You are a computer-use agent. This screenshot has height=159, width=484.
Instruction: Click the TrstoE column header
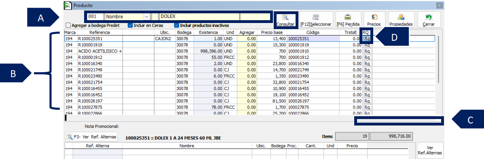click(x=351, y=32)
